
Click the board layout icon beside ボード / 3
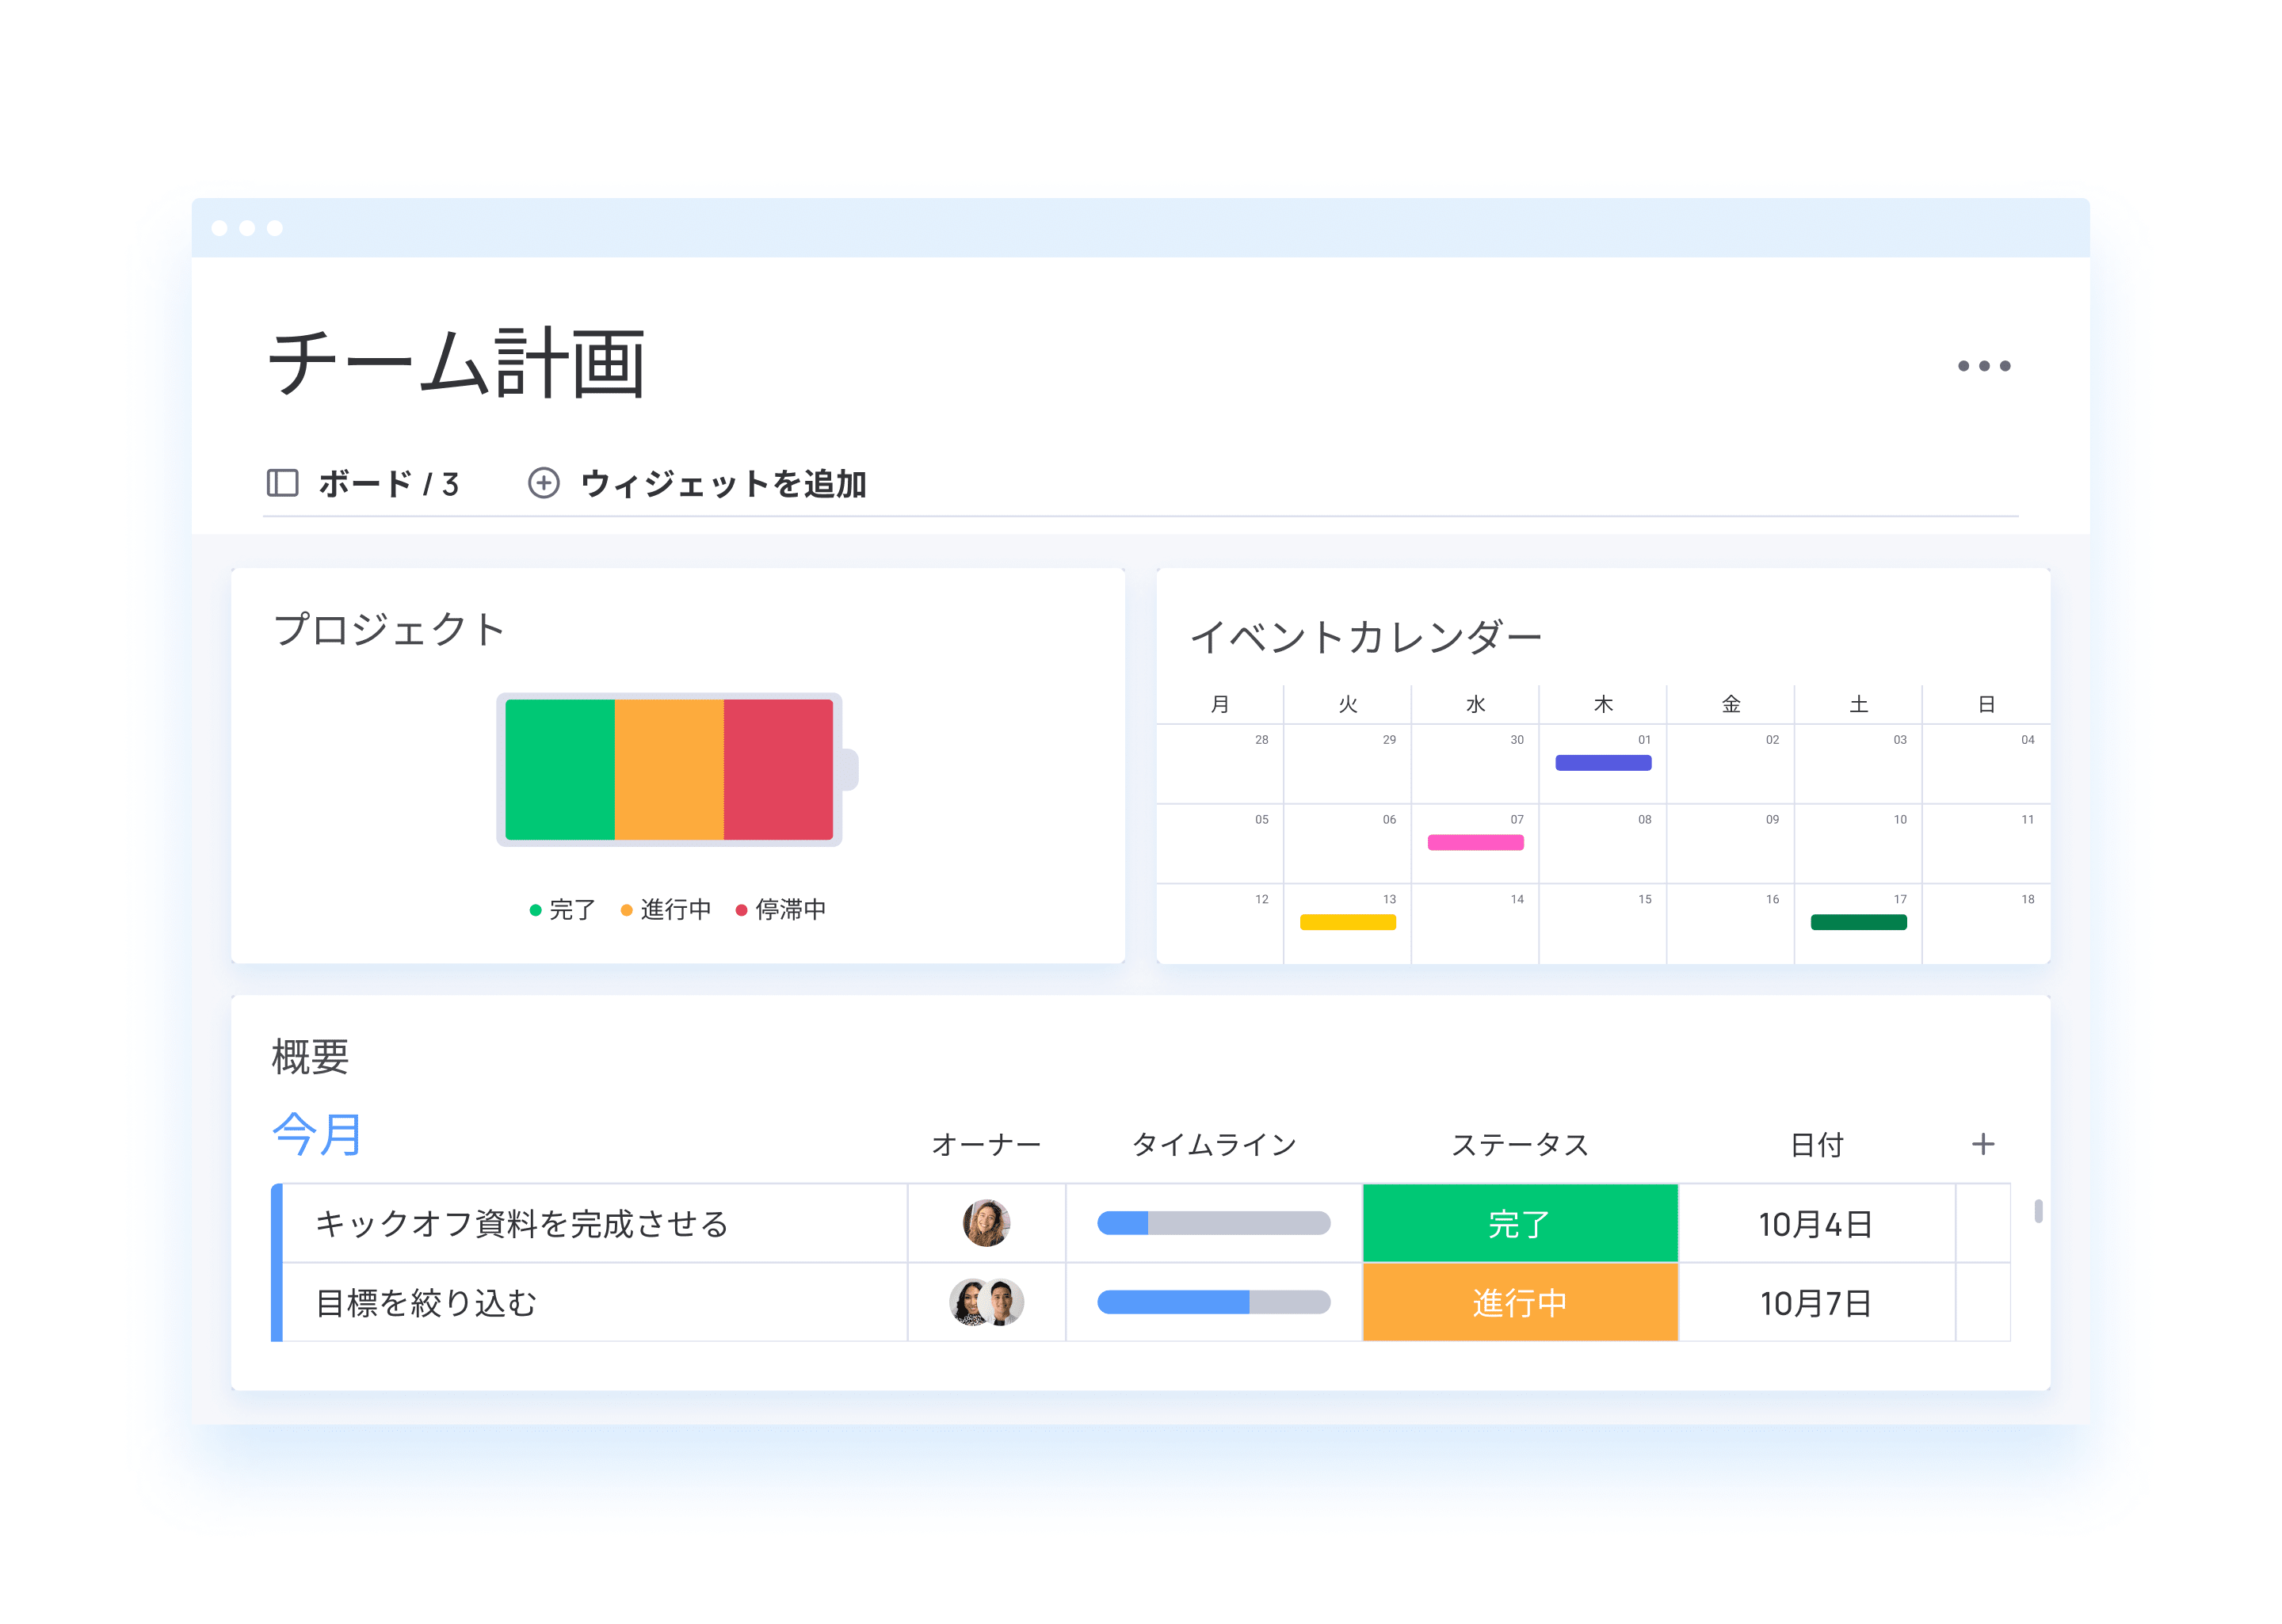click(x=282, y=483)
